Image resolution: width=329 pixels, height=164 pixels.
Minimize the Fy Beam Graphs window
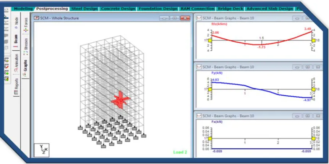pos(297,67)
